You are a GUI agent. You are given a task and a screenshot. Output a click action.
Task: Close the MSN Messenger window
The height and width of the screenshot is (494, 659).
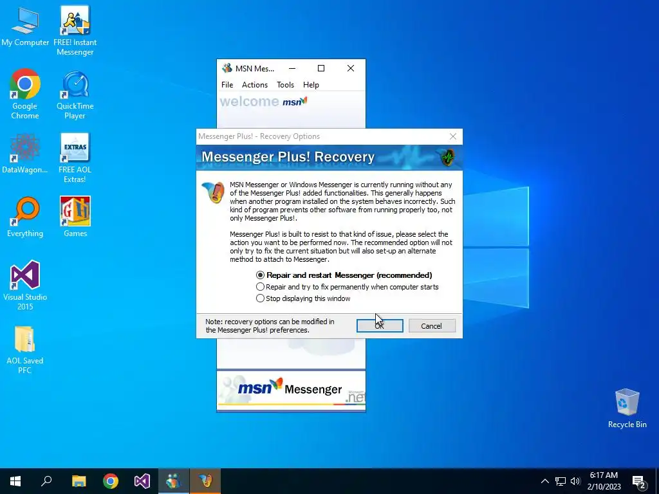coord(351,68)
